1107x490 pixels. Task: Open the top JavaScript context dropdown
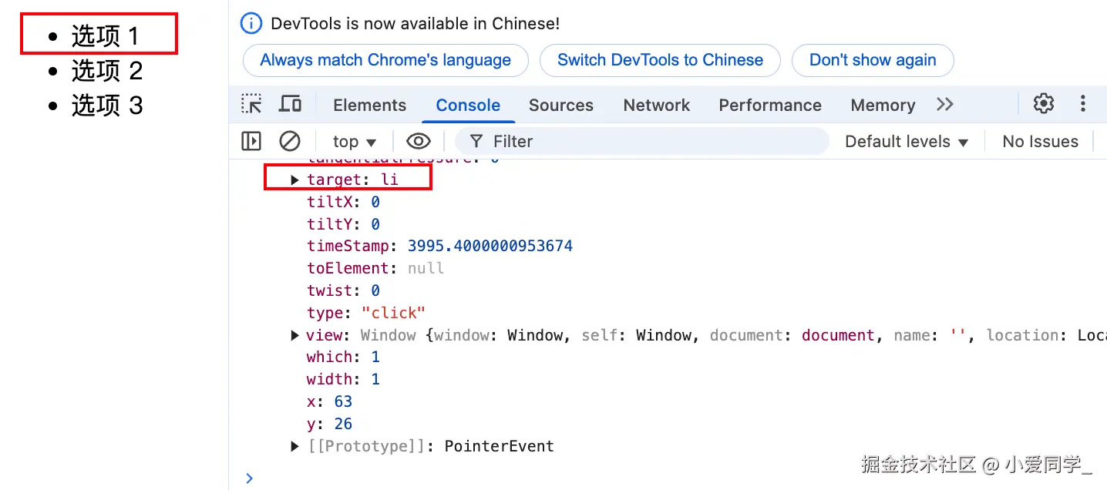[354, 142]
